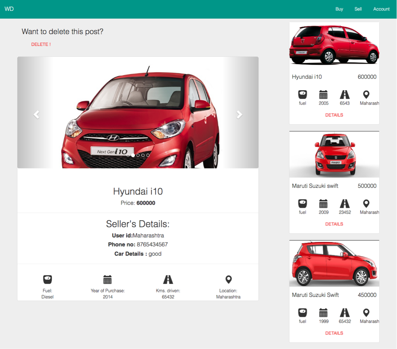397x349 pixels.
Task: Click the 23452 kilometers text
Action: point(345,212)
